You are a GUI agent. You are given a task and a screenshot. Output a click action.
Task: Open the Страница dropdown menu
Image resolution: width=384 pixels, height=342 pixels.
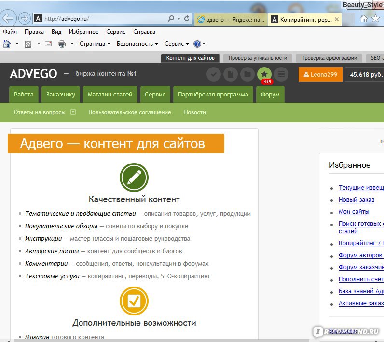point(95,44)
